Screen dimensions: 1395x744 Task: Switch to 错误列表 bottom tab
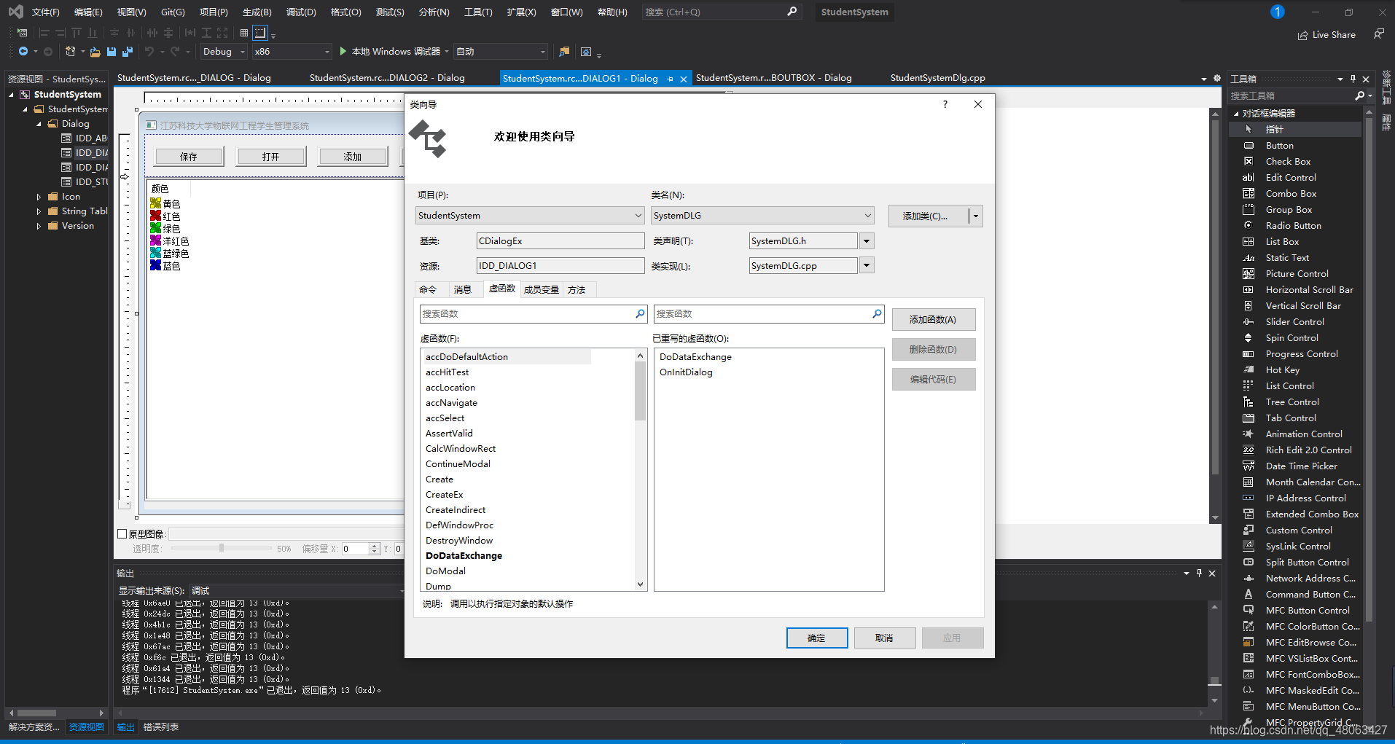coord(161,727)
